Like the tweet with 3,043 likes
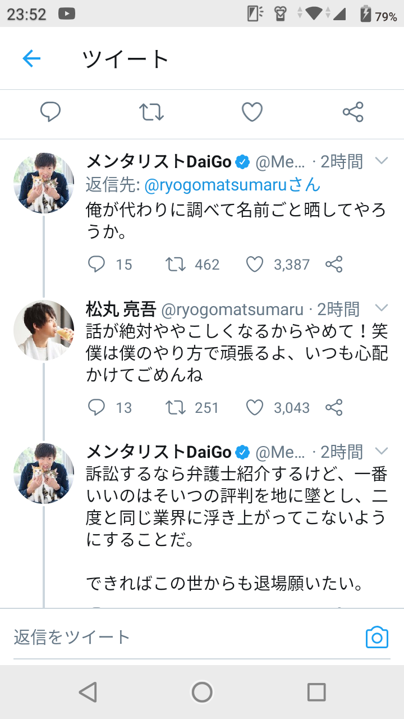The width and height of the screenshot is (404, 719). (x=255, y=407)
